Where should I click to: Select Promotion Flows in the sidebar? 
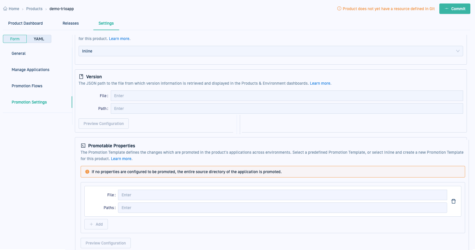(27, 86)
